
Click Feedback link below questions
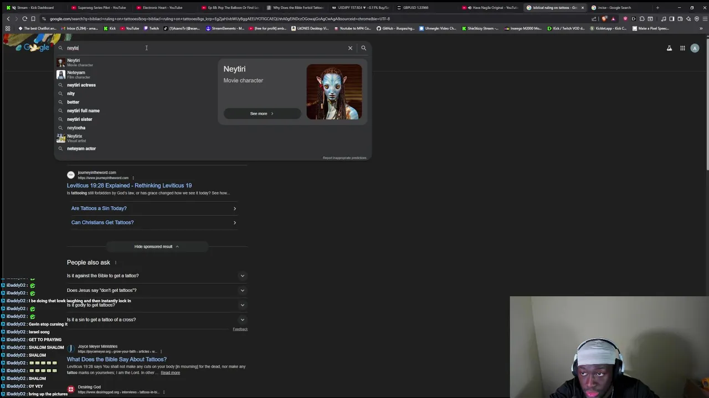[x=240, y=329]
